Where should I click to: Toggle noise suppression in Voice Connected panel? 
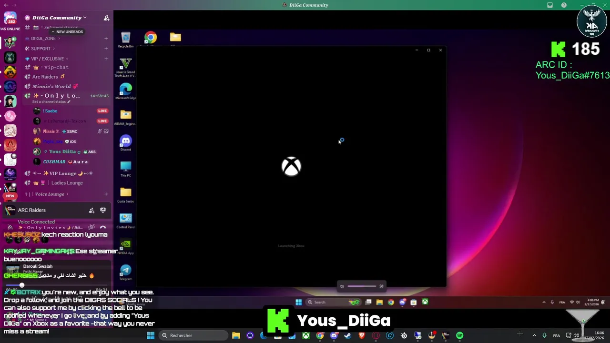[x=91, y=227]
